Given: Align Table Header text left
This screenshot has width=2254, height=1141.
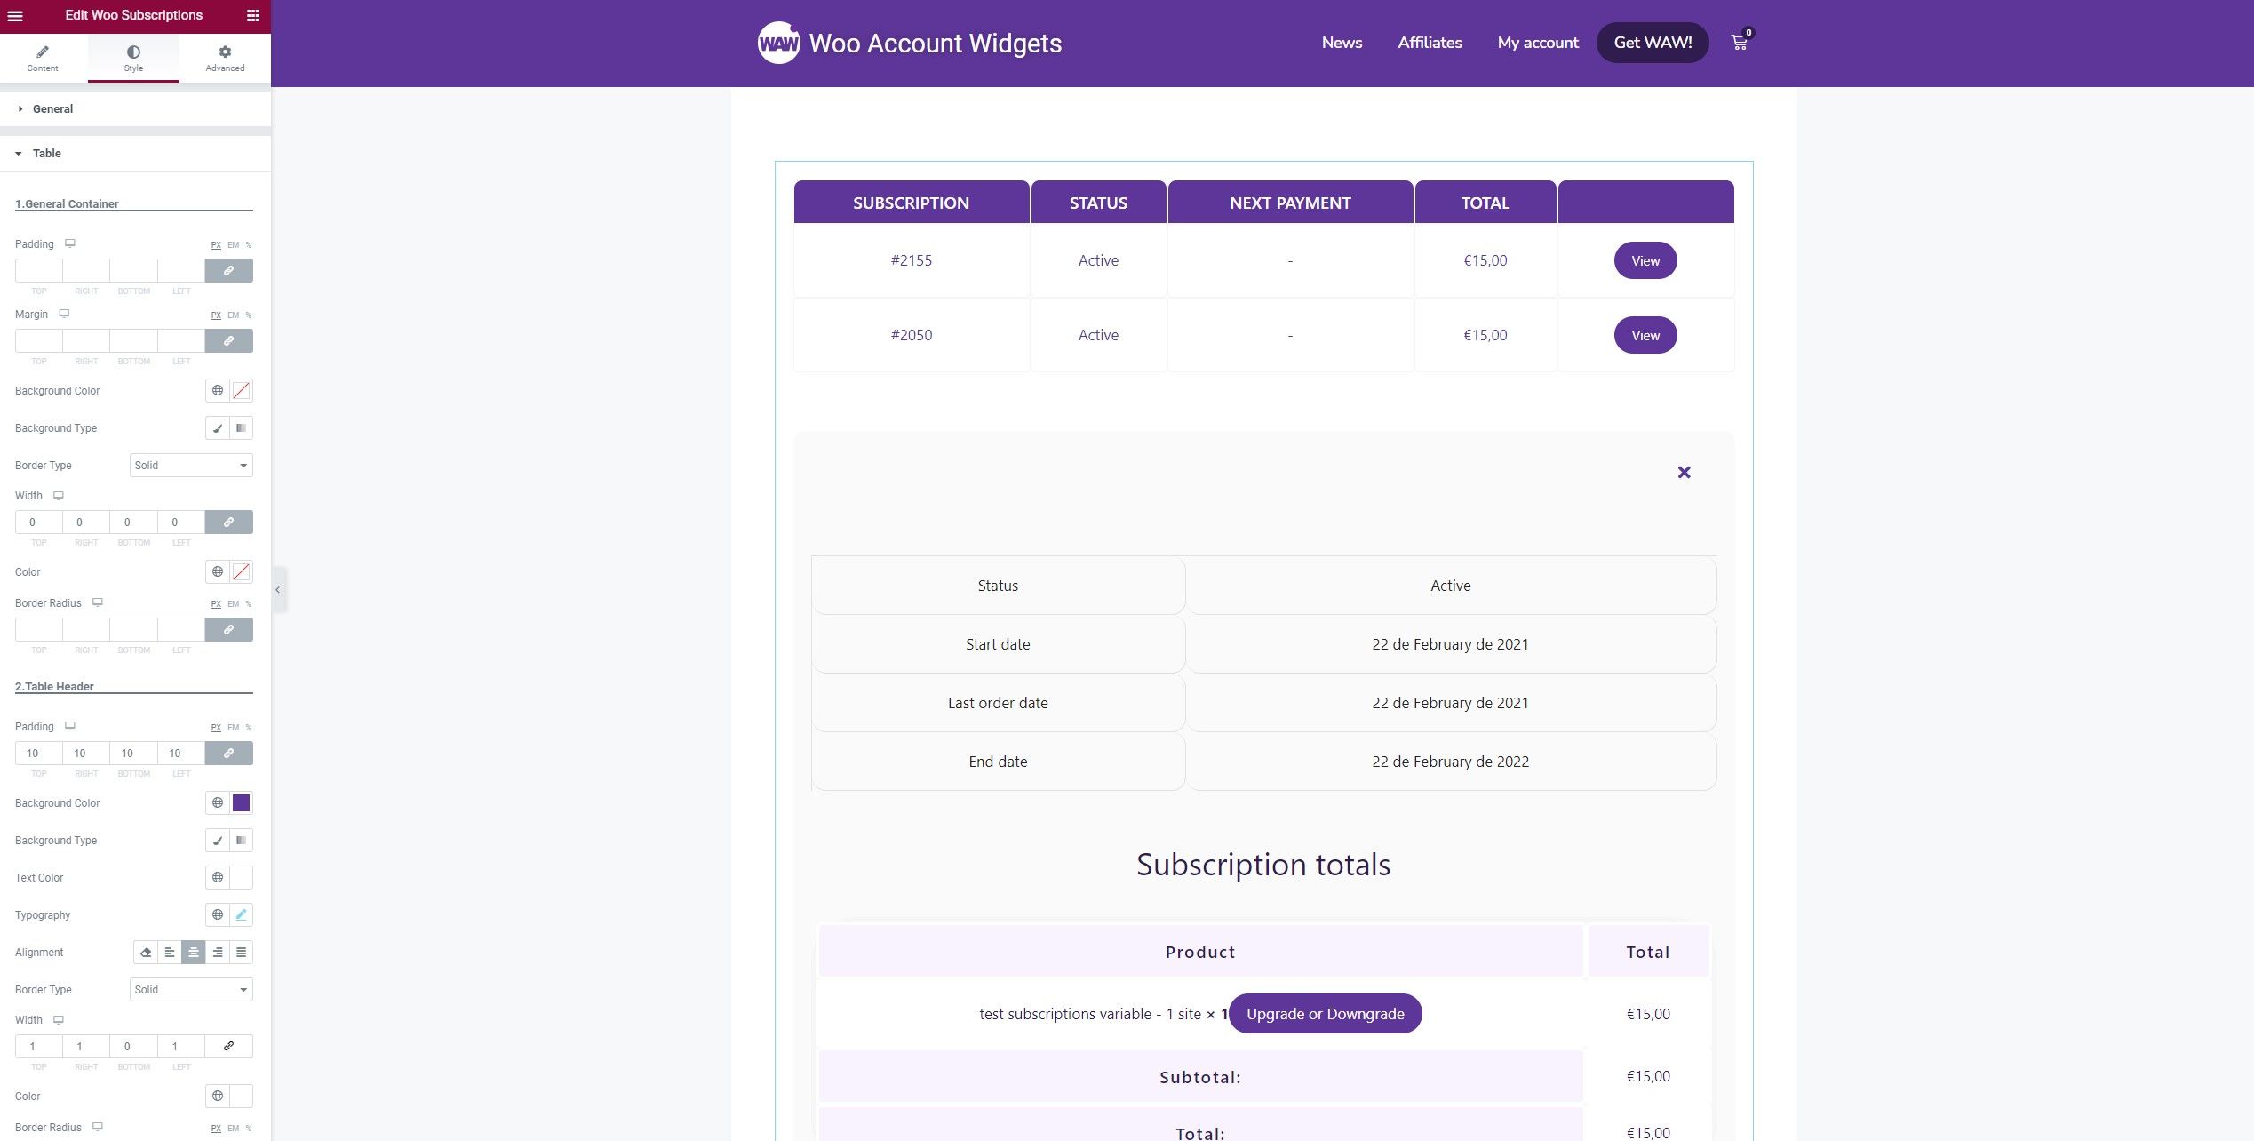Looking at the screenshot, I should [170, 952].
